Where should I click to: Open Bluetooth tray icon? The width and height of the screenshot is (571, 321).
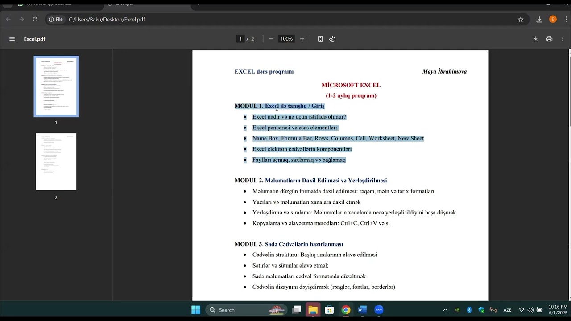coord(469,310)
